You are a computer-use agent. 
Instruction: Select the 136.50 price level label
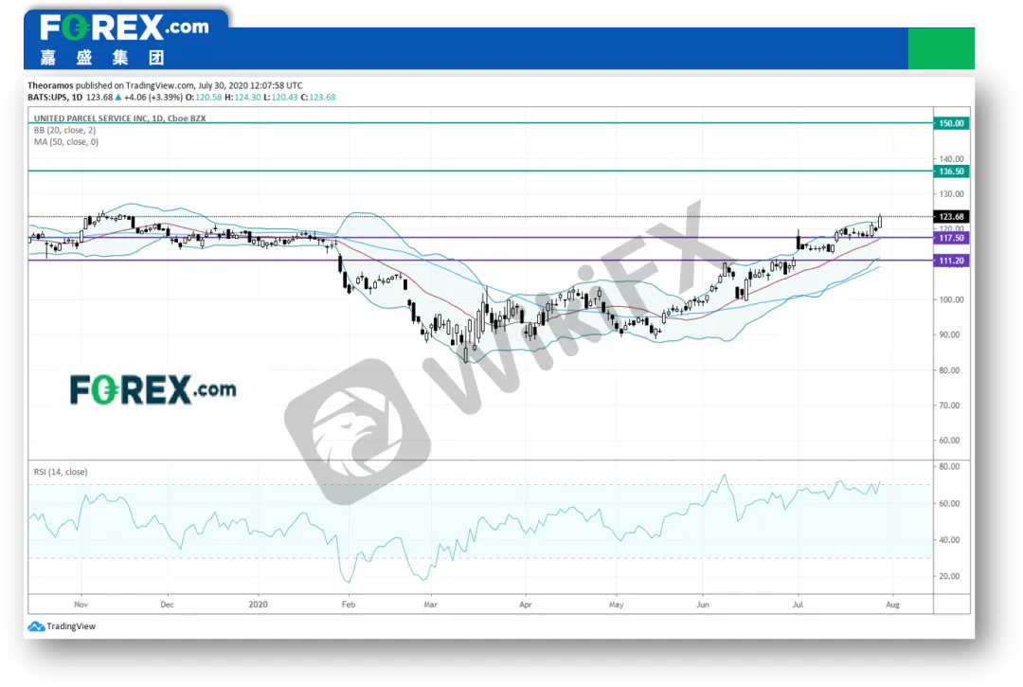[x=951, y=172]
